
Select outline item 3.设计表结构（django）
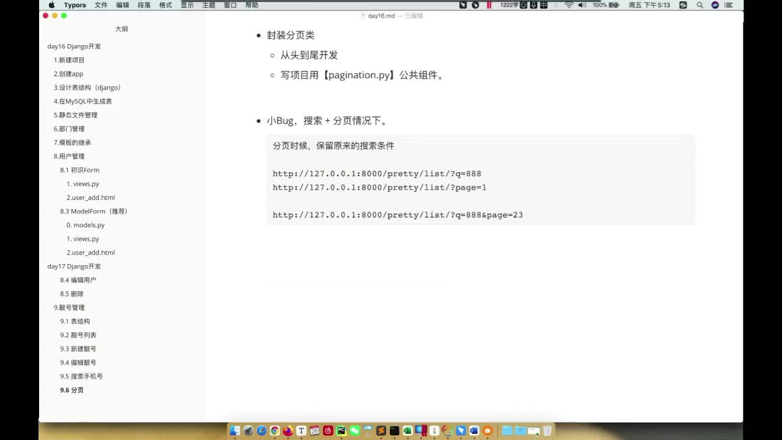point(89,87)
